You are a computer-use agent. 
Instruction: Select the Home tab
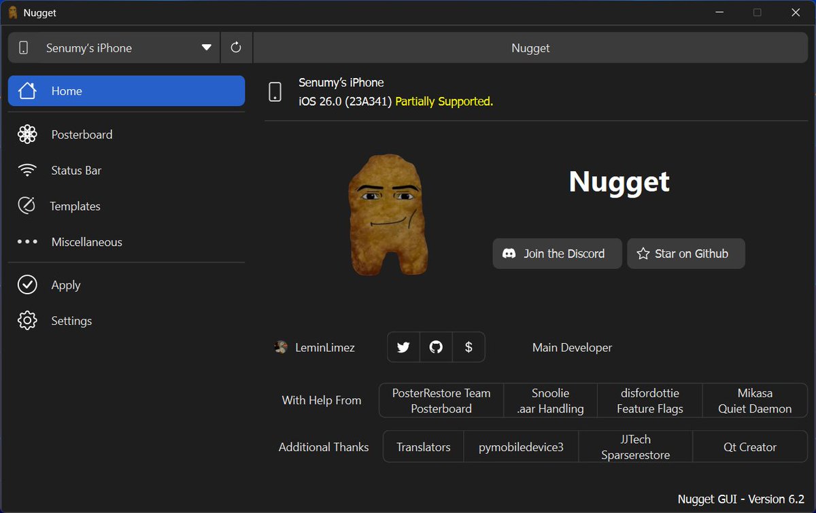point(126,91)
